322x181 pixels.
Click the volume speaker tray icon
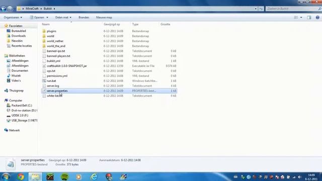click(300, 177)
